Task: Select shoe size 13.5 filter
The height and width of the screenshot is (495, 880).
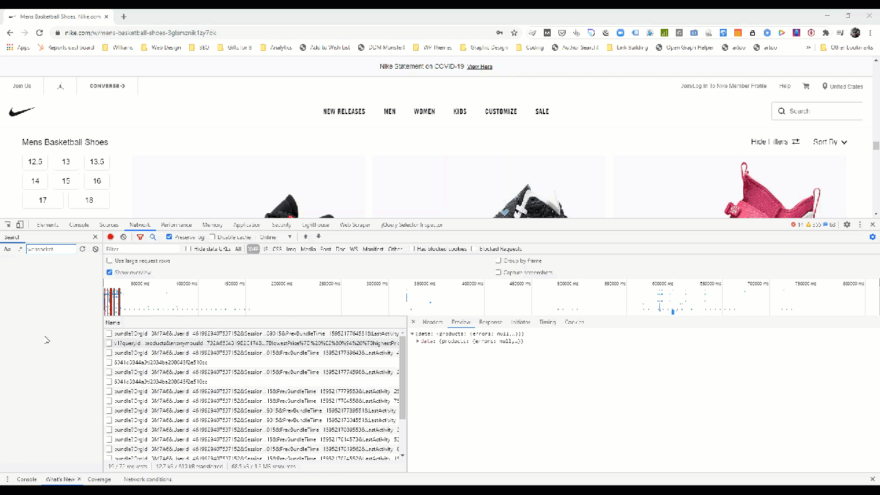Action: tap(96, 162)
